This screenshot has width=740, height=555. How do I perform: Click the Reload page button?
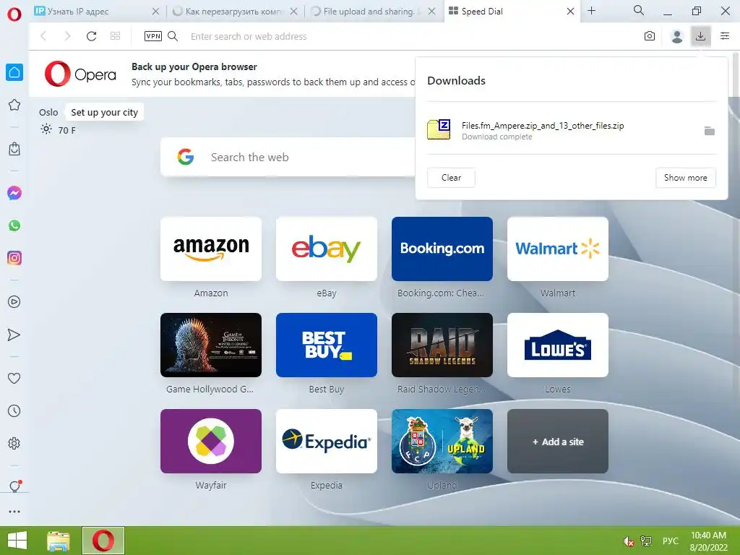92,36
